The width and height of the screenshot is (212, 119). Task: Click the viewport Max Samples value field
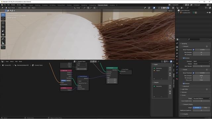(x=201, y=52)
